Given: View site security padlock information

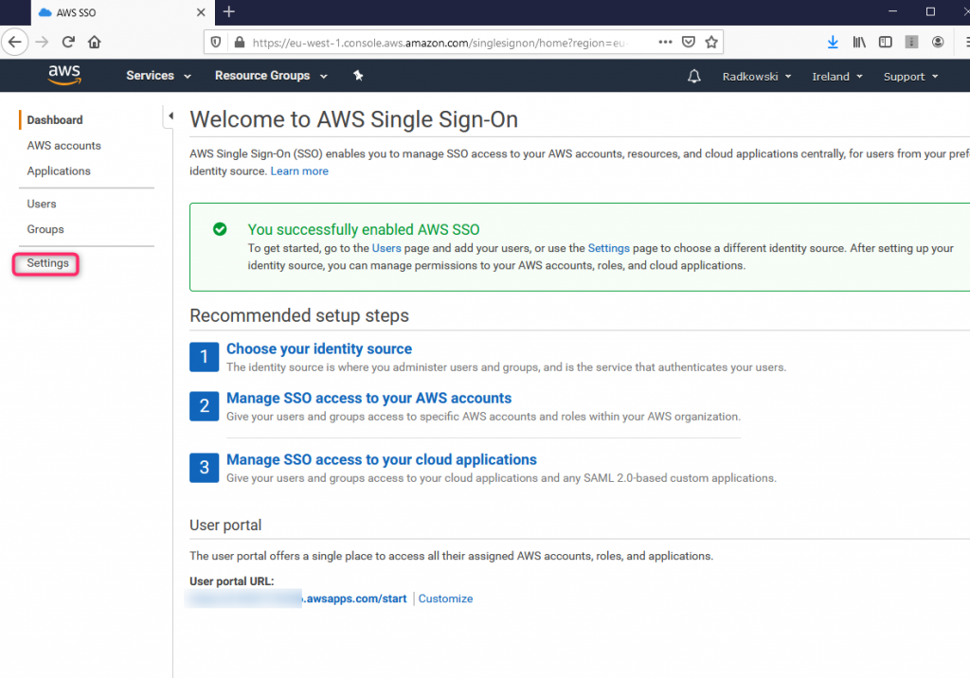Looking at the screenshot, I should pos(240,42).
